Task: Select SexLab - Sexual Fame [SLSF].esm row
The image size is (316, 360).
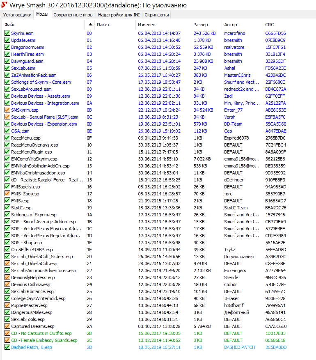Action: [x=158, y=117]
